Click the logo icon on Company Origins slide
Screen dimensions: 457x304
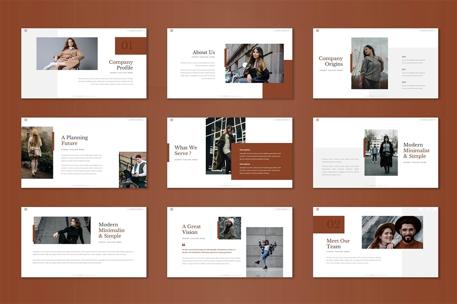[x=318, y=30]
